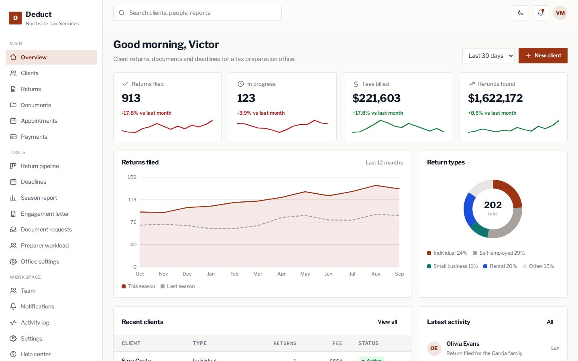Screen dimensions: 578x361
Task: Click the New client button
Action: click(x=543, y=56)
